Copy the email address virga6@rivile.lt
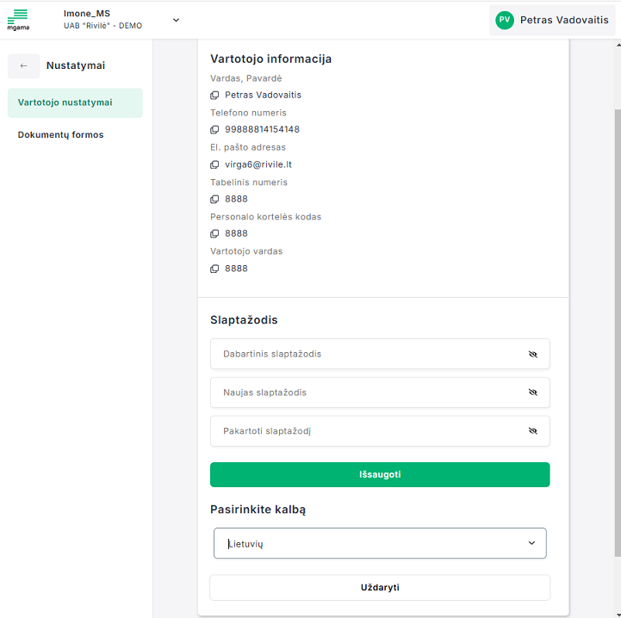621x618 pixels. pos(215,164)
